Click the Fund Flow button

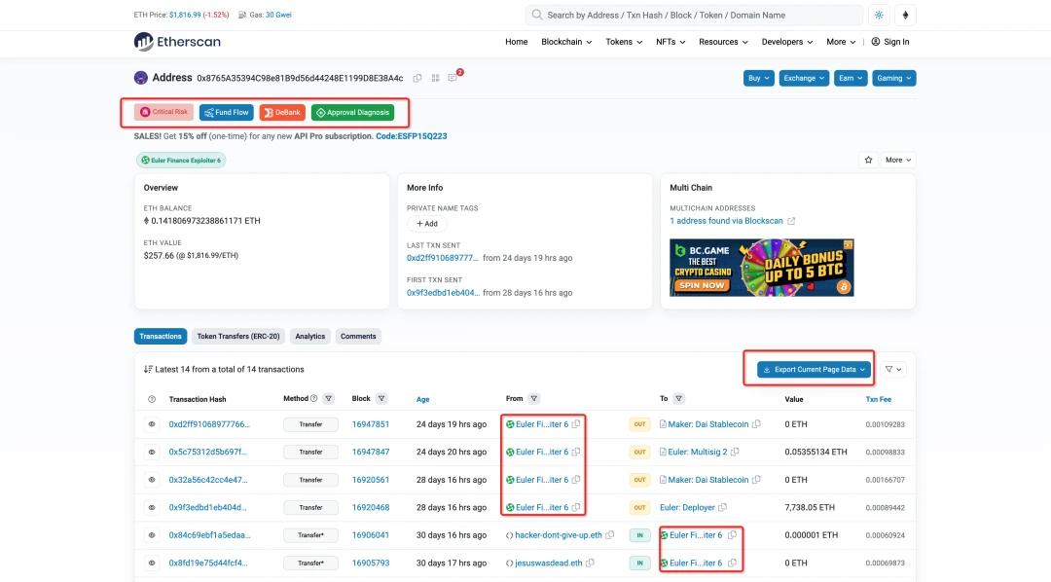(226, 112)
